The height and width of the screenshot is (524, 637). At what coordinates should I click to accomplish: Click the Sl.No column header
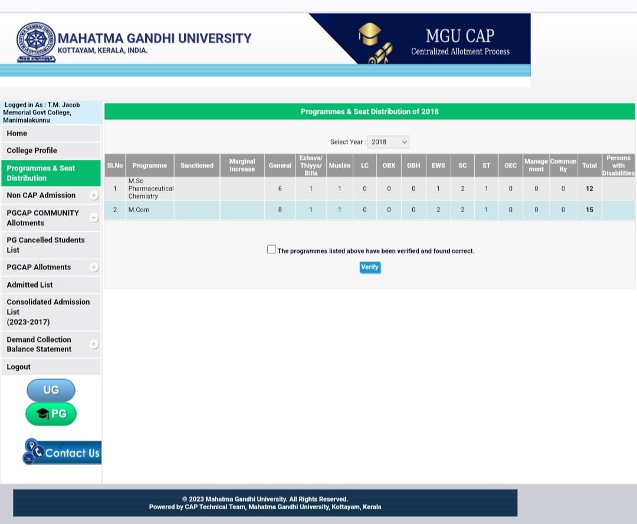pyautogui.click(x=115, y=166)
